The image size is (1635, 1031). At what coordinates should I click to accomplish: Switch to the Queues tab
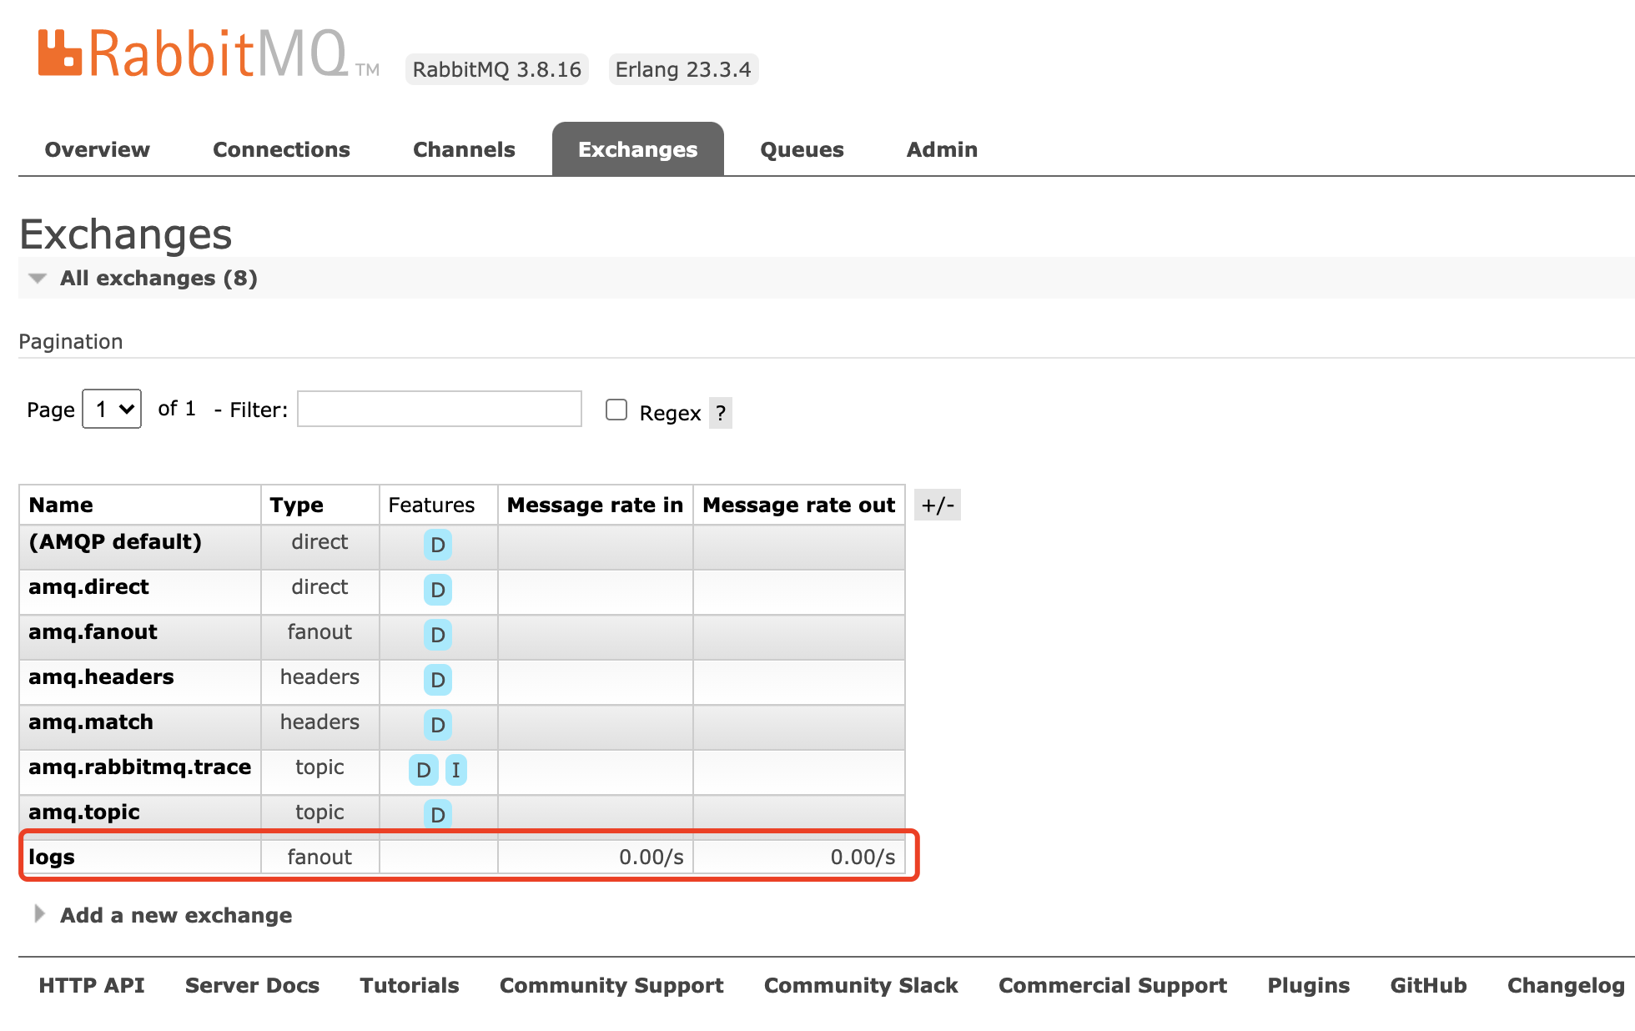pos(802,149)
